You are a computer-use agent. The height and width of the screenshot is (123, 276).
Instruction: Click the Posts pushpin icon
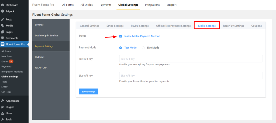(x=3, y=19)
